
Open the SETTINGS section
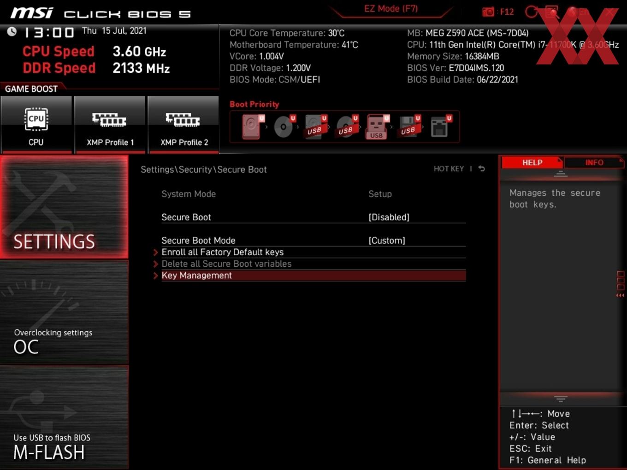(x=64, y=207)
